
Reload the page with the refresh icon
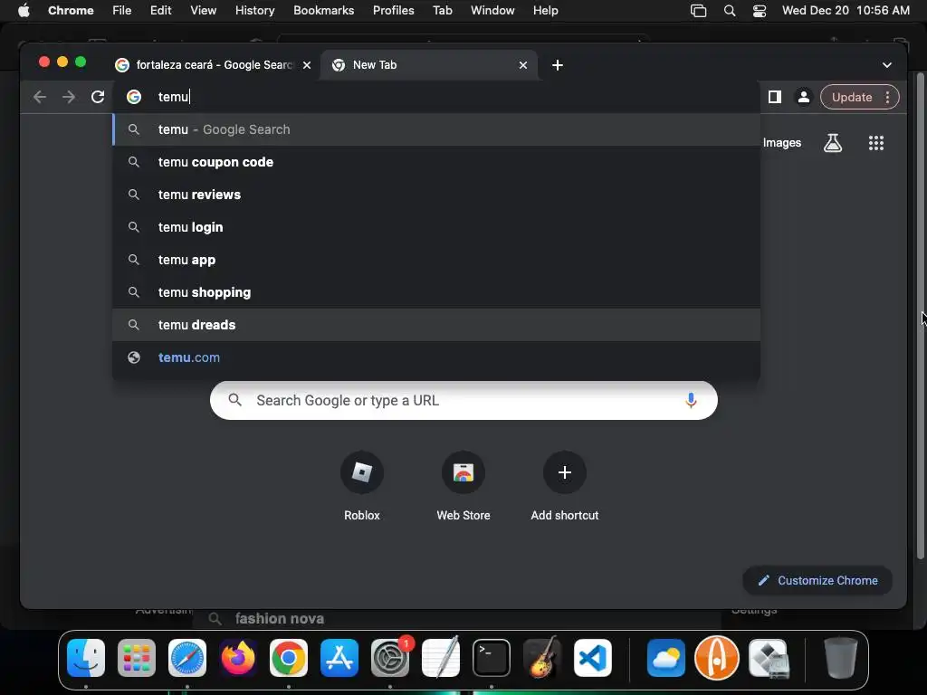point(98,97)
